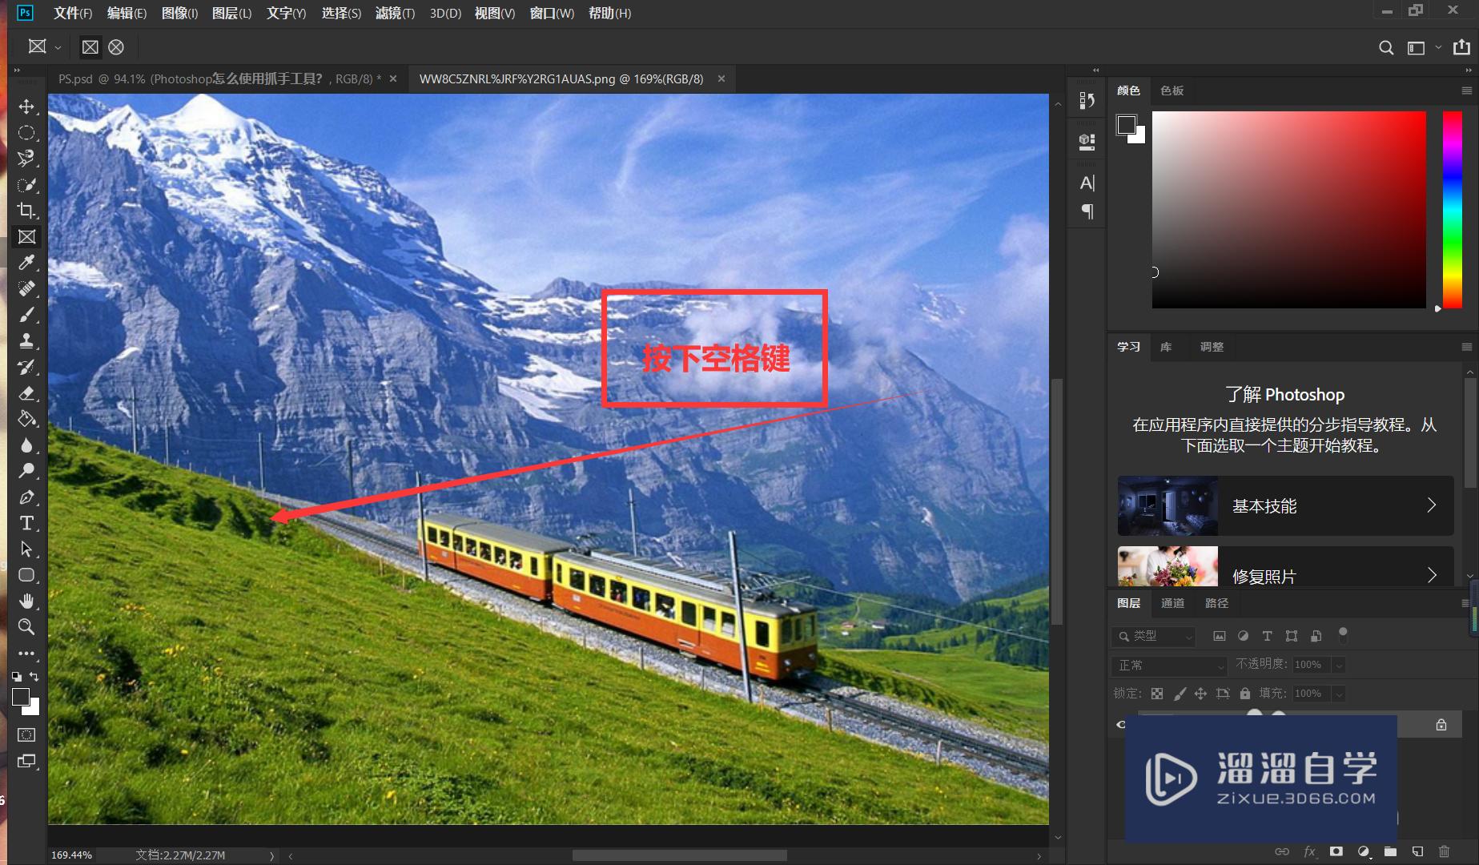Select the Crop tool
The width and height of the screenshot is (1479, 865).
[x=26, y=211]
